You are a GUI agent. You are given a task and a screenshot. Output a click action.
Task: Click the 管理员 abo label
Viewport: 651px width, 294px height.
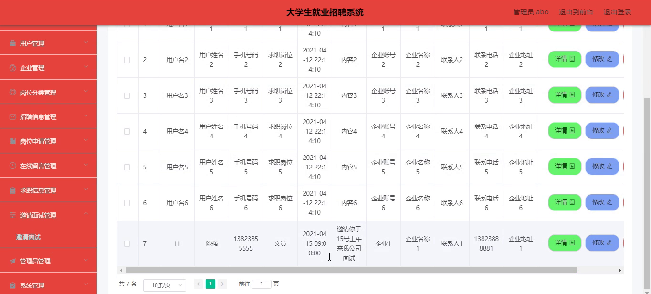pos(531,12)
